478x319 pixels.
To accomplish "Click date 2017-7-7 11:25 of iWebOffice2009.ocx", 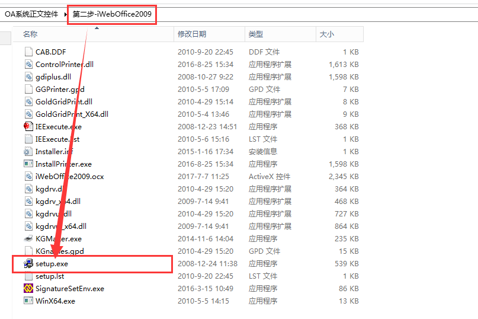I will point(203,177).
